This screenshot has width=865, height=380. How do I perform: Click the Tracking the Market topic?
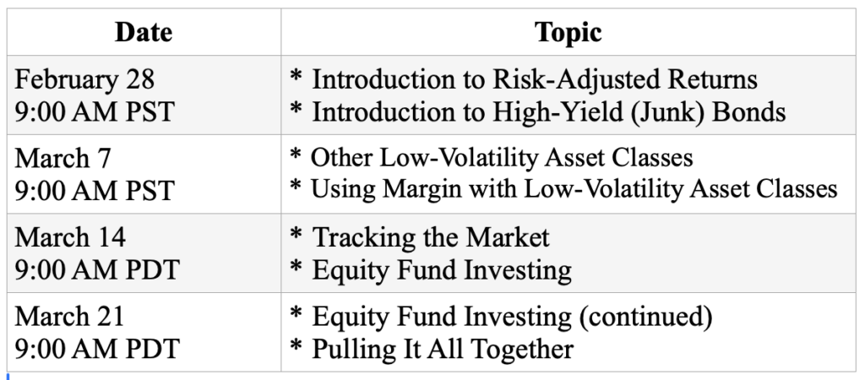pos(431,237)
